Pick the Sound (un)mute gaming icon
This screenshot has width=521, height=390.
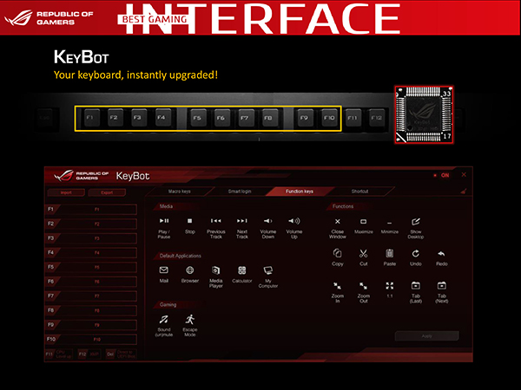tap(164, 319)
